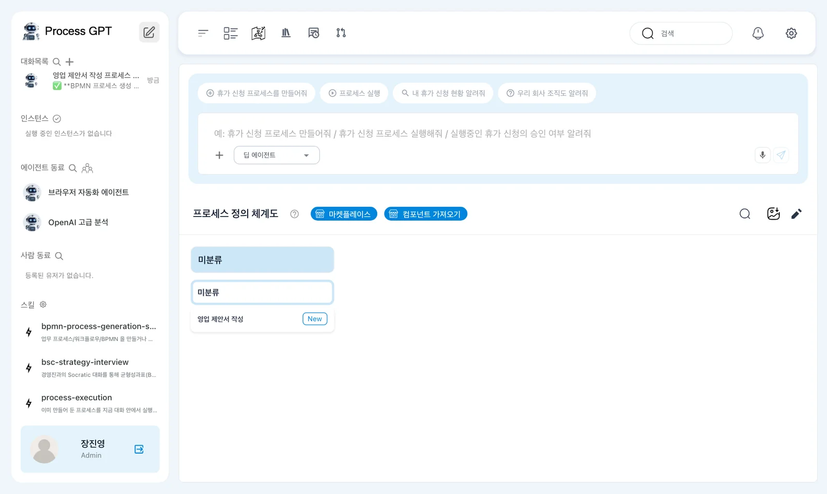Edit process definition map with pencil icon
The width and height of the screenshot is (827, 494).
click(797, 214)
